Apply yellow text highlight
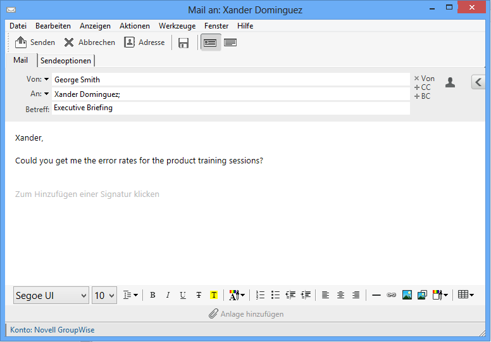The height and width of the screenshot is (342, 491). (214, 295)
